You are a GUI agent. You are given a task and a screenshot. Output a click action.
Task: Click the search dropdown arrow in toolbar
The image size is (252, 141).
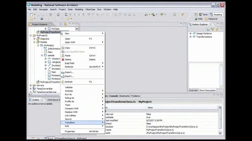pos(157,14)
